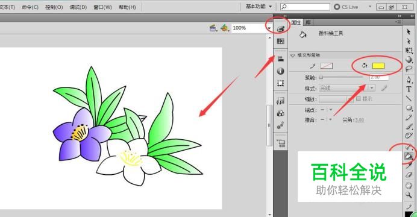Click the search field in the top bar
The height and width of the screenshot is (217, 417).
coord(306,7)
